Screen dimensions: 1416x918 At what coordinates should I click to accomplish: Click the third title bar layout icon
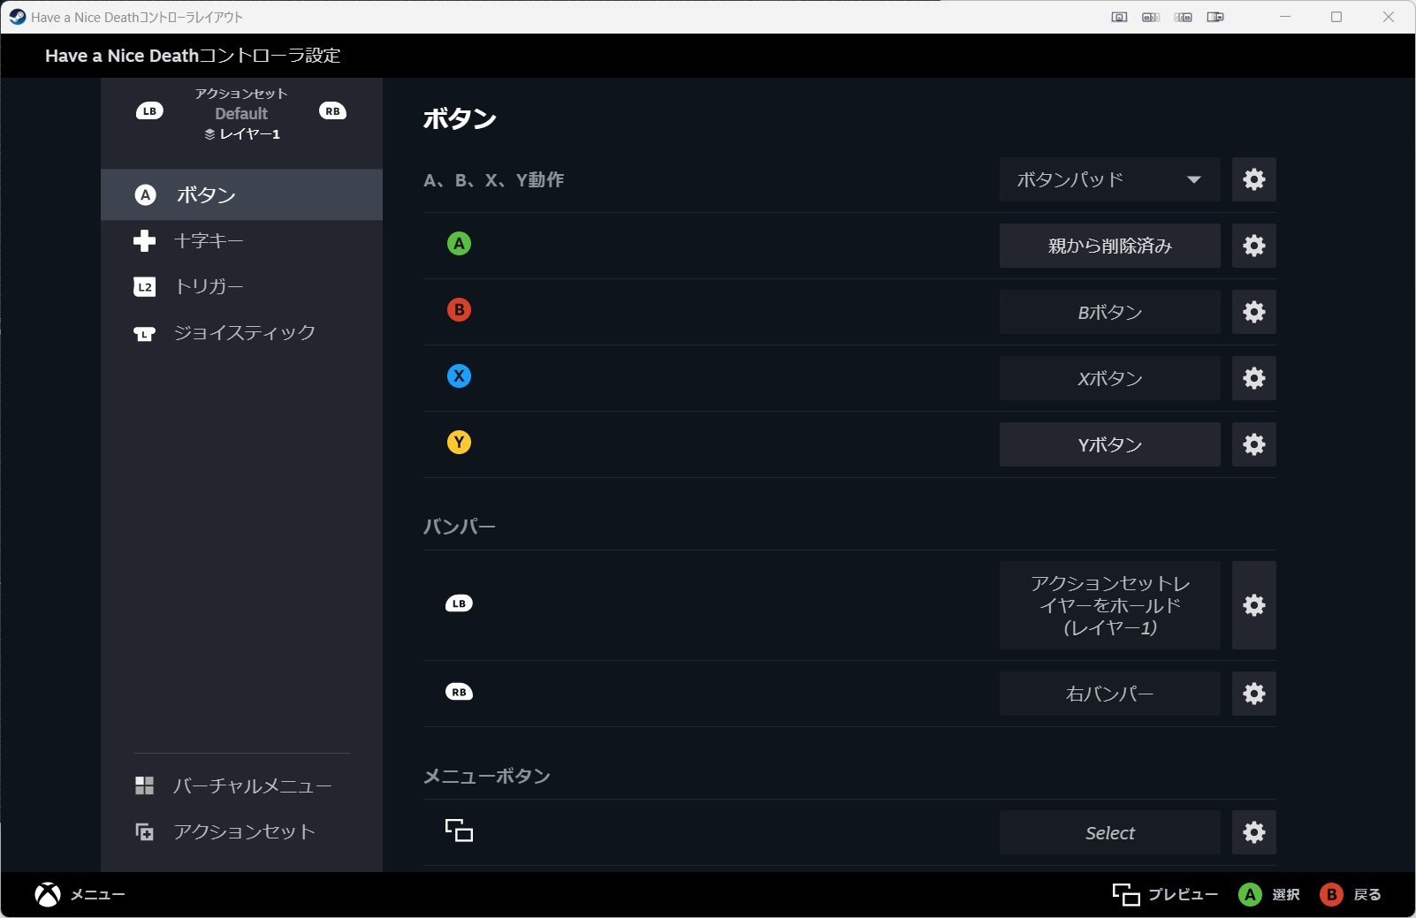(1184, 17)
